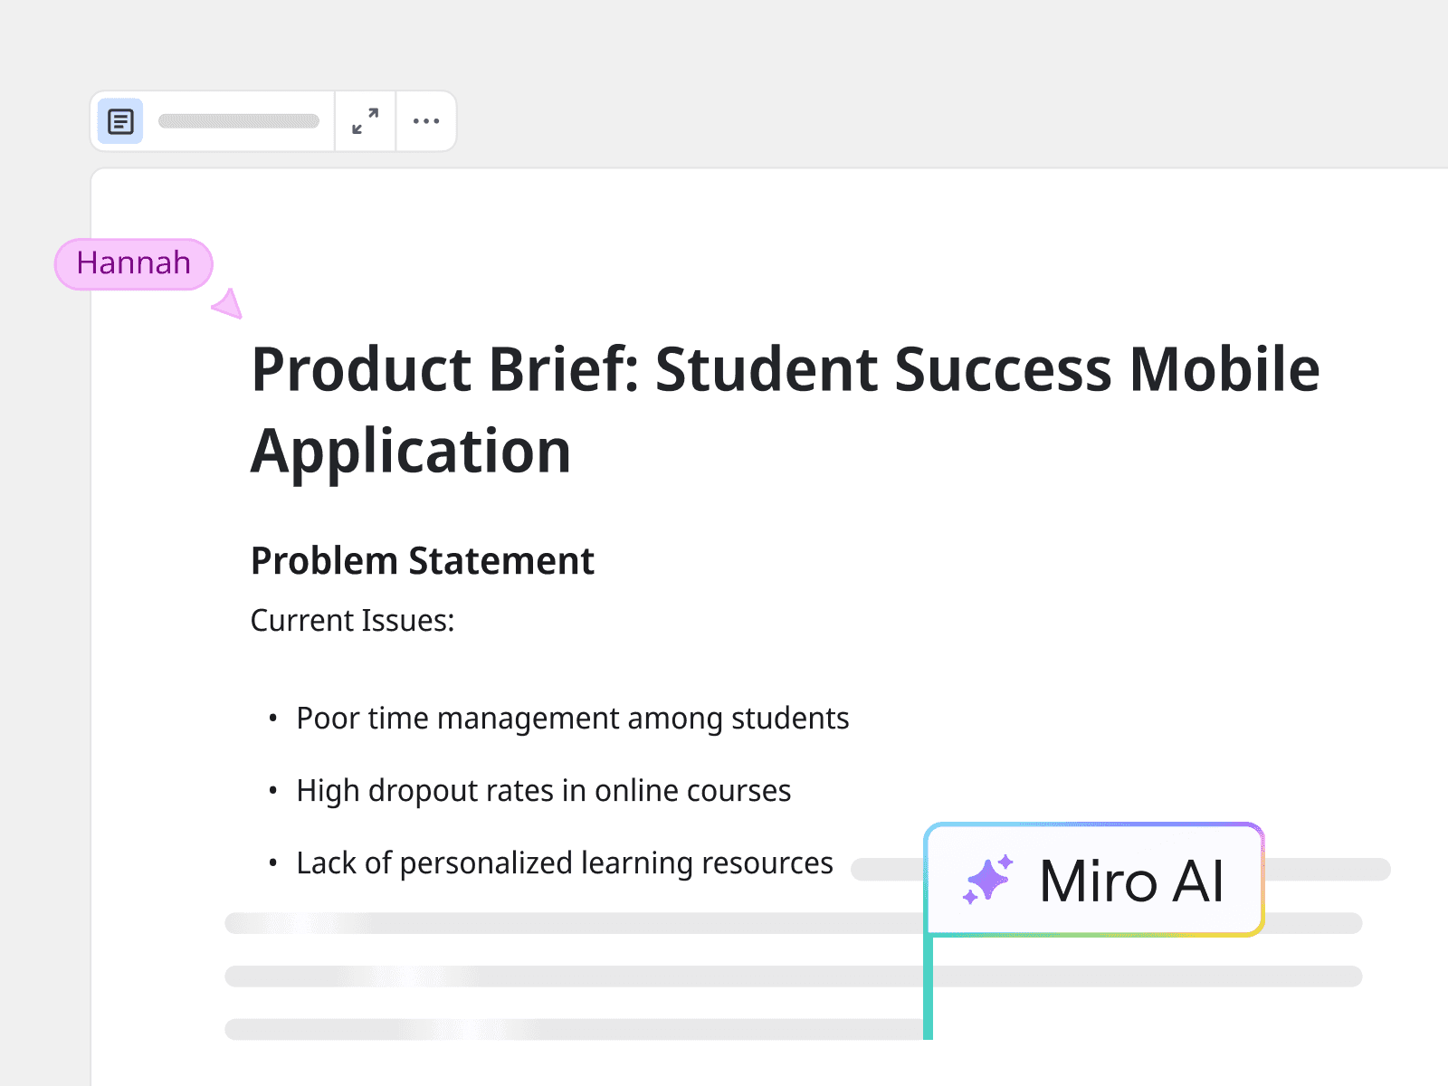Click the High dropout rates bullet text
Image resolution: width=1448 pixels, height=1086 pixels.
point(543,791)
